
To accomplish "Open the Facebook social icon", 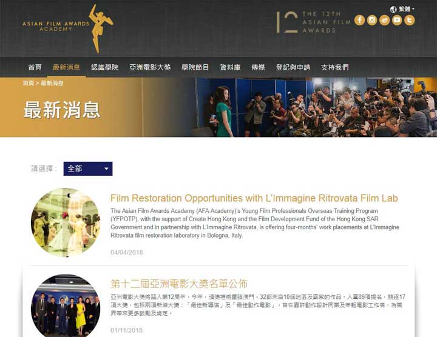I will pyautogui.click(x=359, y=20).
